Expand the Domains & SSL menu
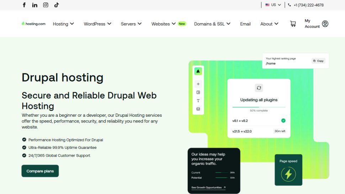Image resolution: width=345 pixels, height=194 pixels. 212,24
